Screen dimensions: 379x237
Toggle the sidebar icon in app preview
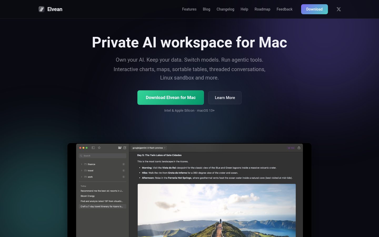93,148
